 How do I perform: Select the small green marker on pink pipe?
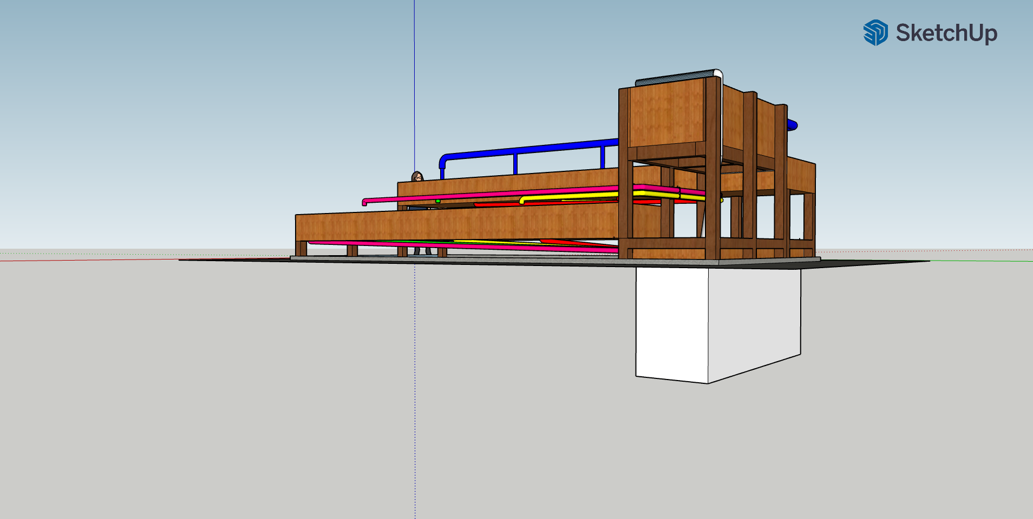coord(437,201)
